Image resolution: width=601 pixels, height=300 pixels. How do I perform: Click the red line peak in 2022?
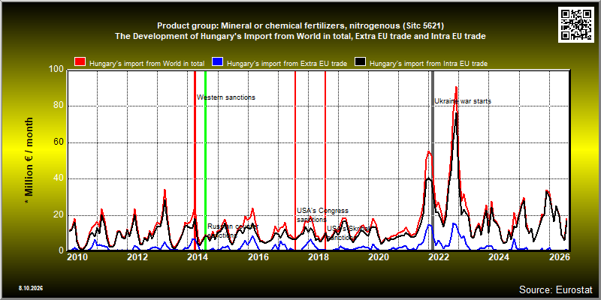click(x=456, y=88)
